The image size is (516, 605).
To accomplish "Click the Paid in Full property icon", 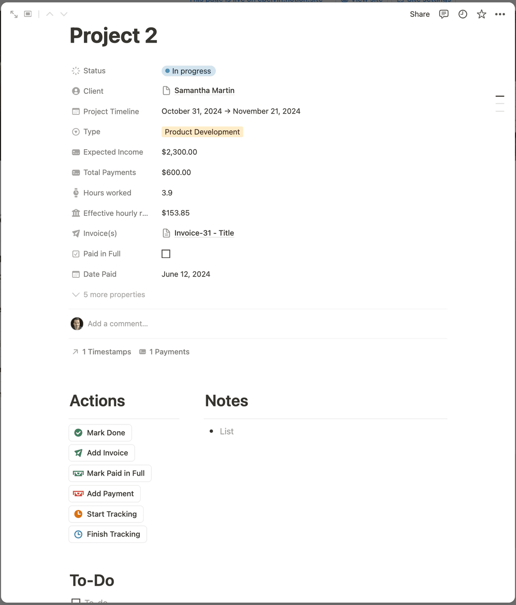I will [x=76, y=254].
